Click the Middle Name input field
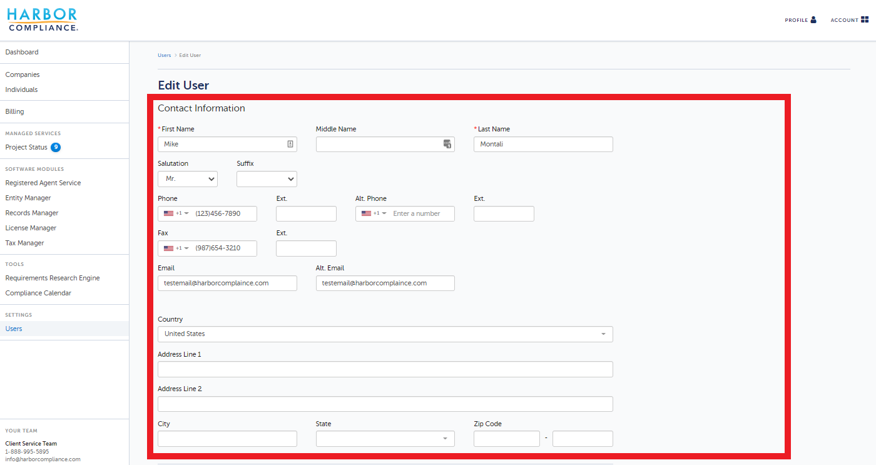876x465 pixels. click(x=385, y=144)
